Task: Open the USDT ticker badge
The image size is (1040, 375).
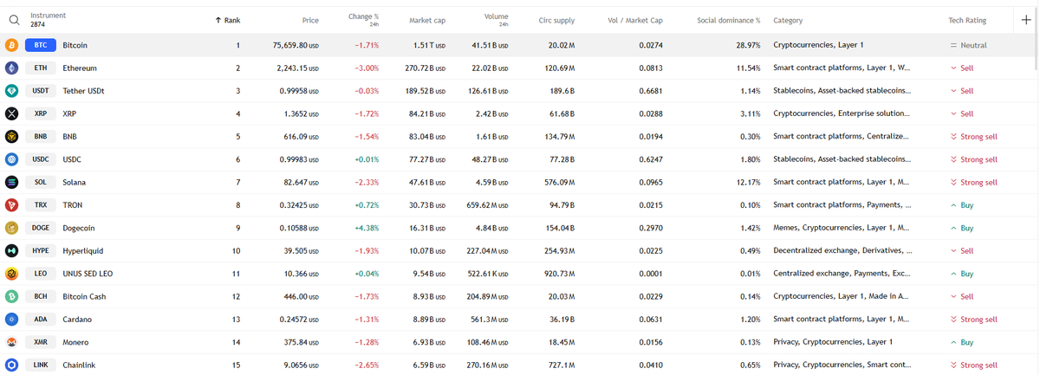Action: point(41,91)
